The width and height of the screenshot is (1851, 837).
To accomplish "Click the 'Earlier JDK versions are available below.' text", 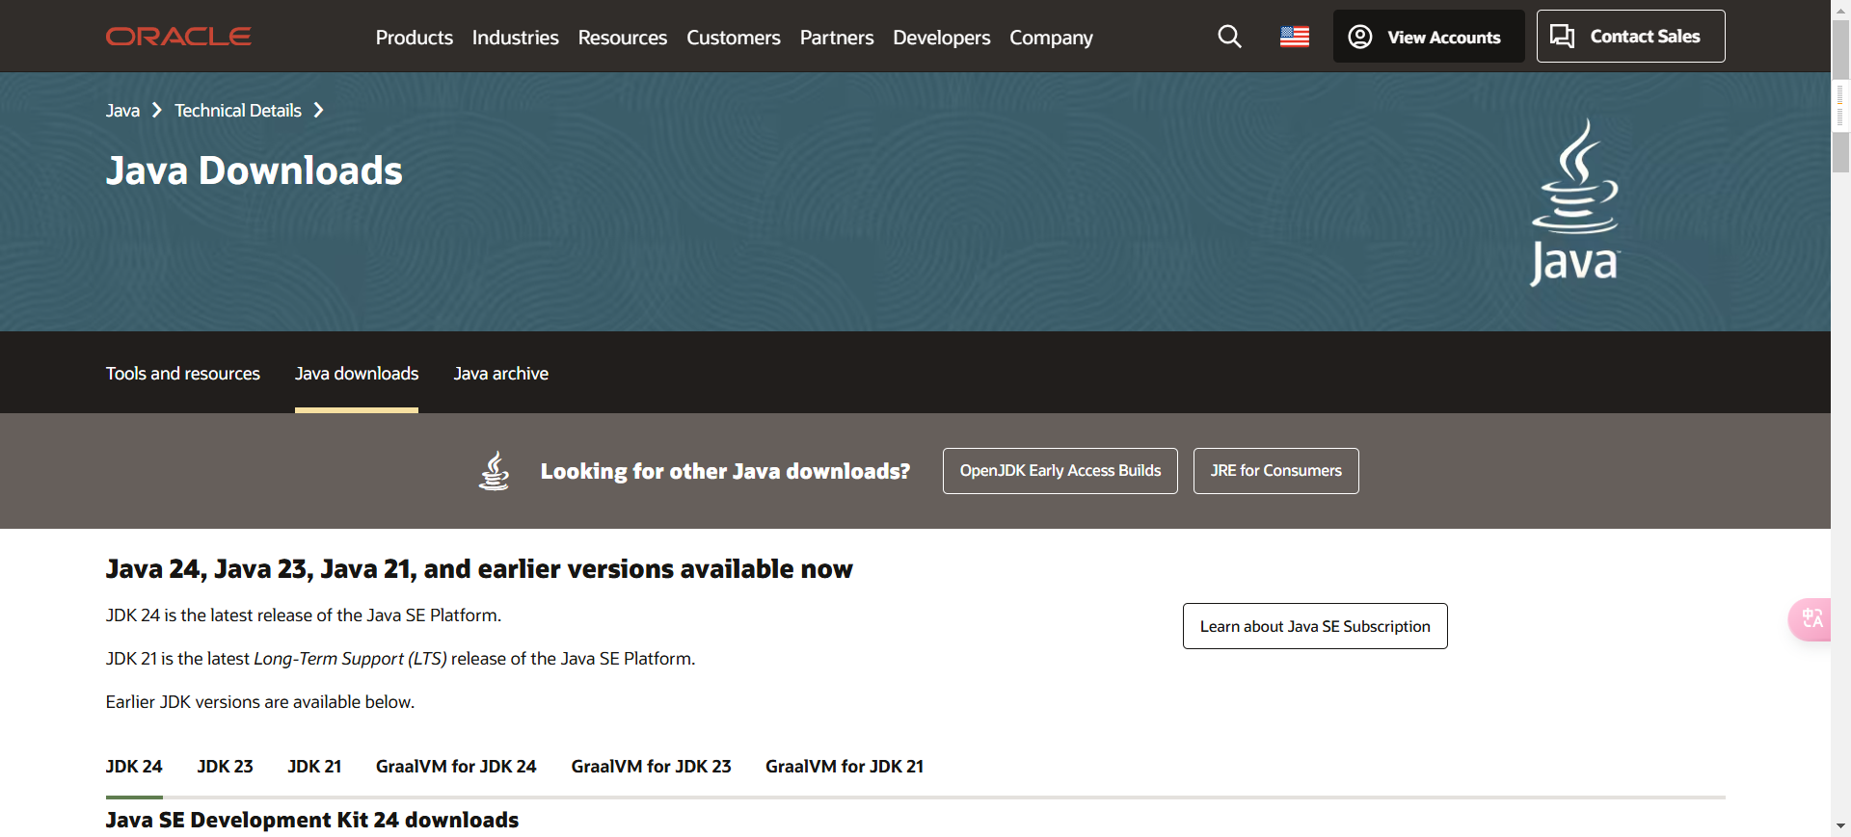I will point(260,702).
